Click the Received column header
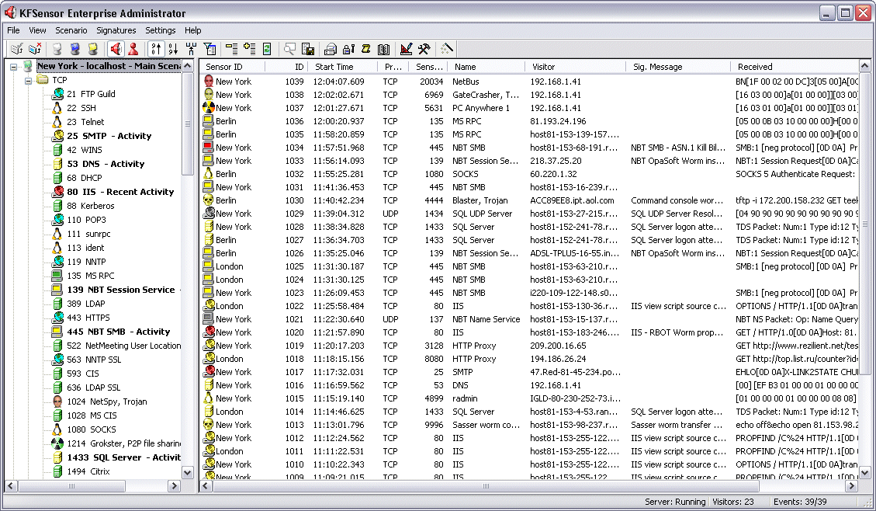The width and height of the screenshot is (876, 511). click(x=795, y=67)
